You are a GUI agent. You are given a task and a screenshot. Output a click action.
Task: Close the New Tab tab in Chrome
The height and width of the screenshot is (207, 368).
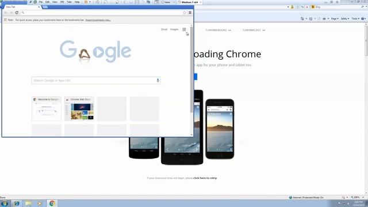tap(39, 7)
